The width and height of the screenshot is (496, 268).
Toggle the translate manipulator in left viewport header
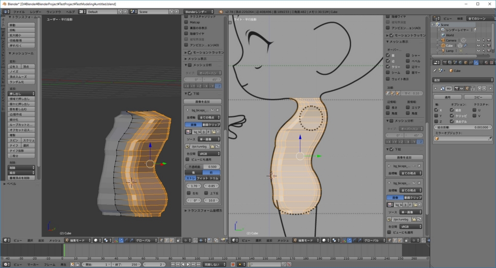(x=121, y=240)
